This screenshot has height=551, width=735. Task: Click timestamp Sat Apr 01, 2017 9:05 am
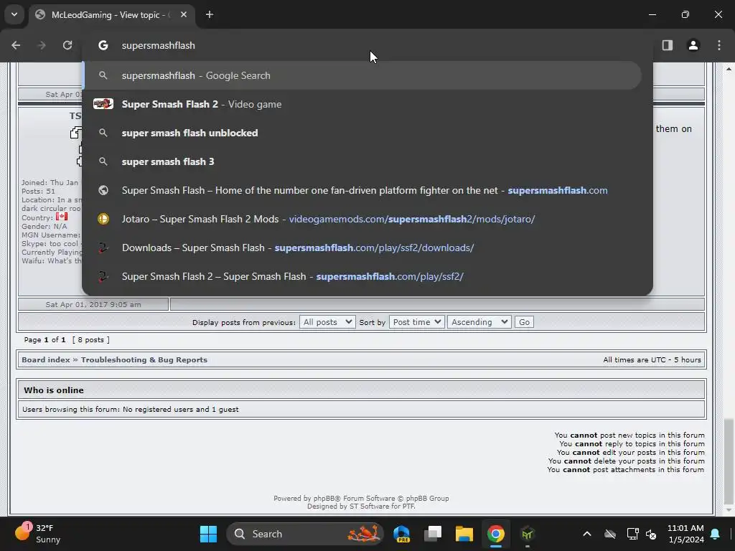93,304
